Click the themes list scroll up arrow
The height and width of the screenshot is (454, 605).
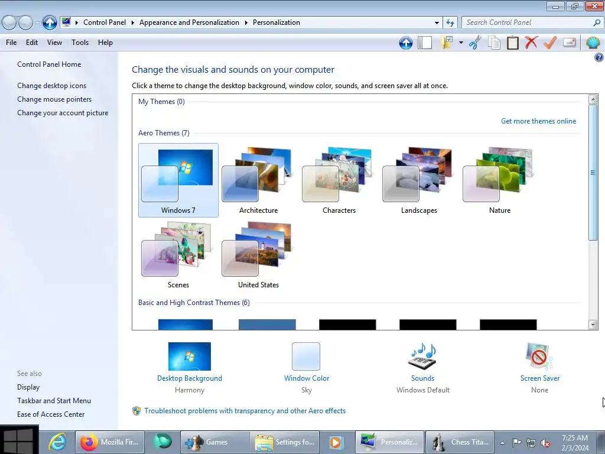coord(593,99)
